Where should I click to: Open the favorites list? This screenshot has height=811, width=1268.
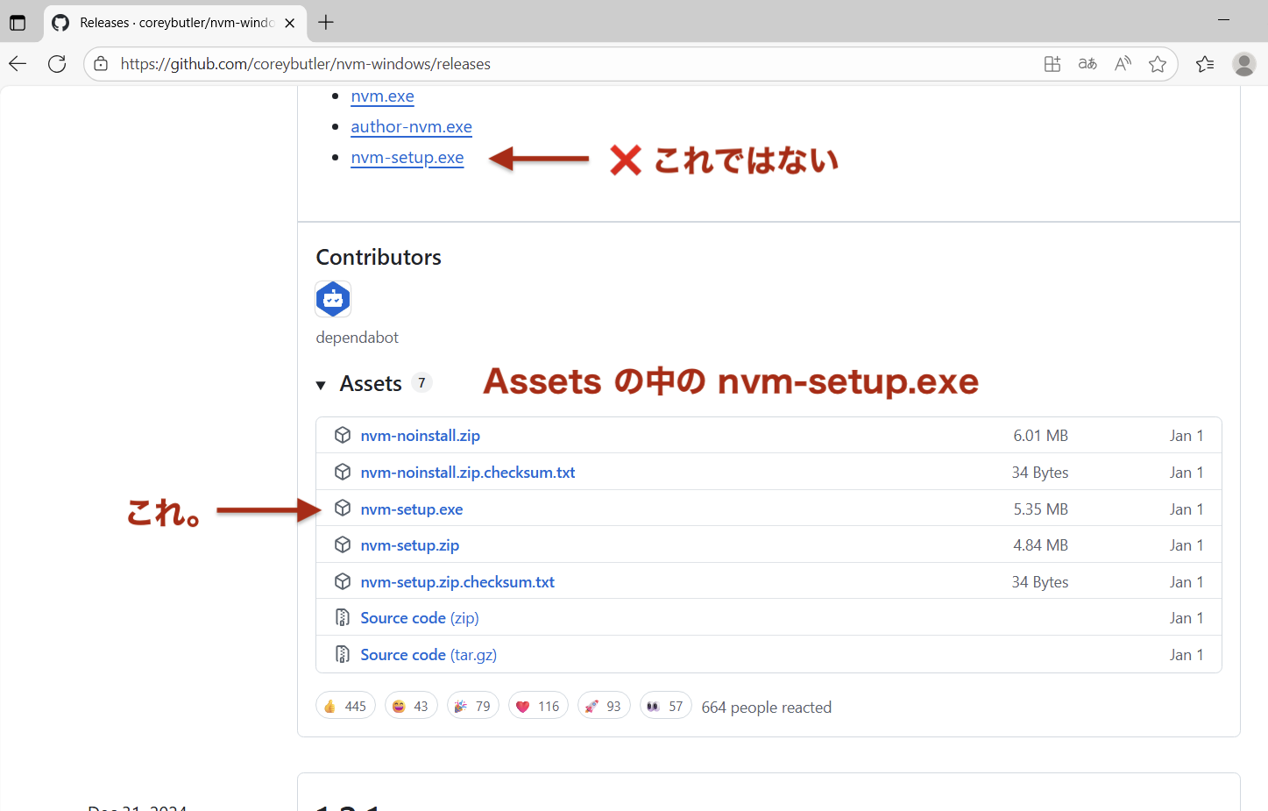1205,64
